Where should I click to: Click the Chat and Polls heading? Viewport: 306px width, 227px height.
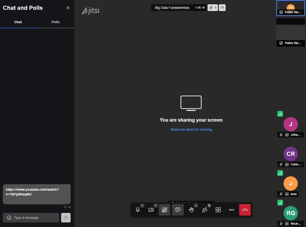[23, 8]
